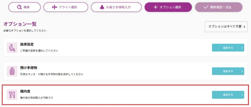Click 追加する for 預け手荷物
Viewport: 251px width, 107px height.
228,71
